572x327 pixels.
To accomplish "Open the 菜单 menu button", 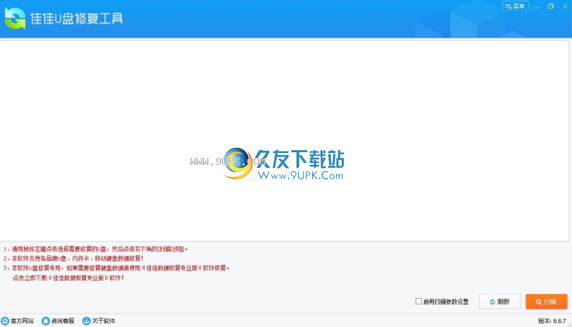I will (515, 6).
